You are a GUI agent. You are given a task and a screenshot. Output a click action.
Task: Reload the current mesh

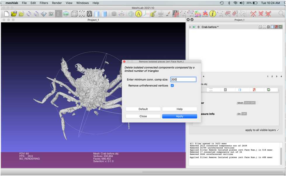pyautogui.click(x=29, y=14)
